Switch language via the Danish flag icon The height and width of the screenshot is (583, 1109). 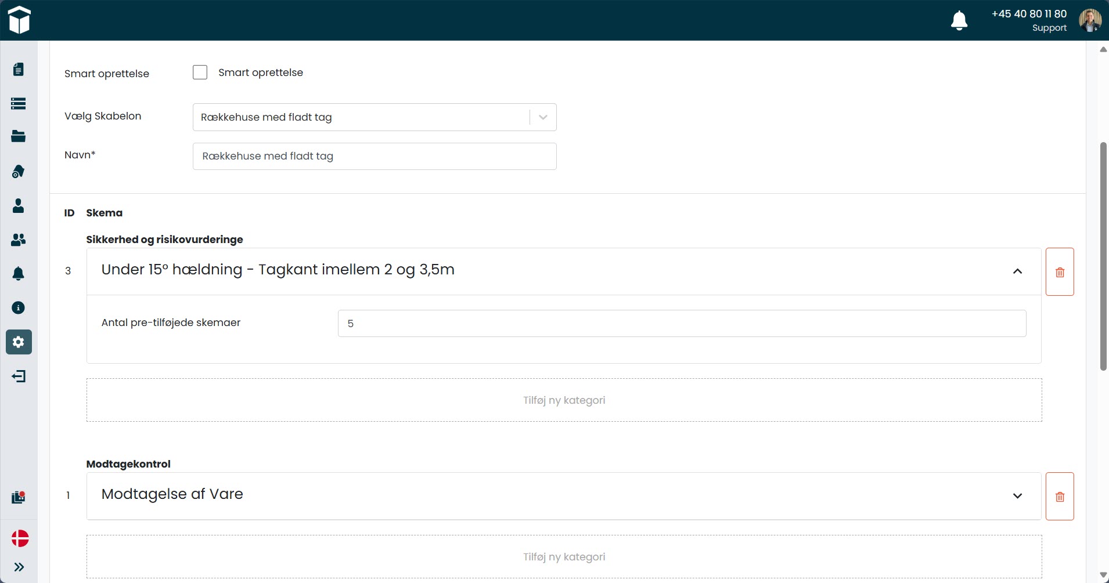click(x=20, y=538)
